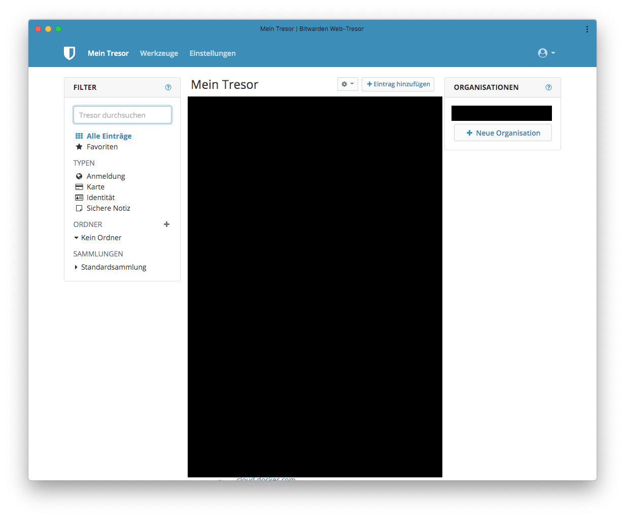This screenshot has width=625, height=518.
Task: Click the Bitwarden shield logo
Action: pyautogui.click(x=70, y=53)
